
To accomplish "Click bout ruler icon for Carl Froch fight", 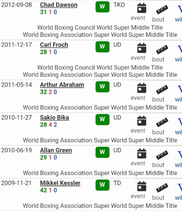I will (x=162, y=49).
